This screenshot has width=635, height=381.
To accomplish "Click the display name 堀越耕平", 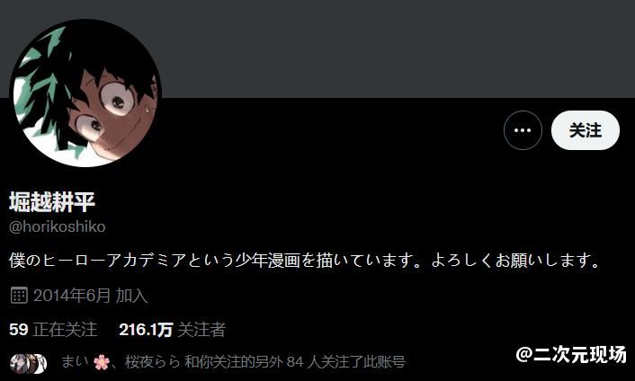I will click(x=52, y=202).
